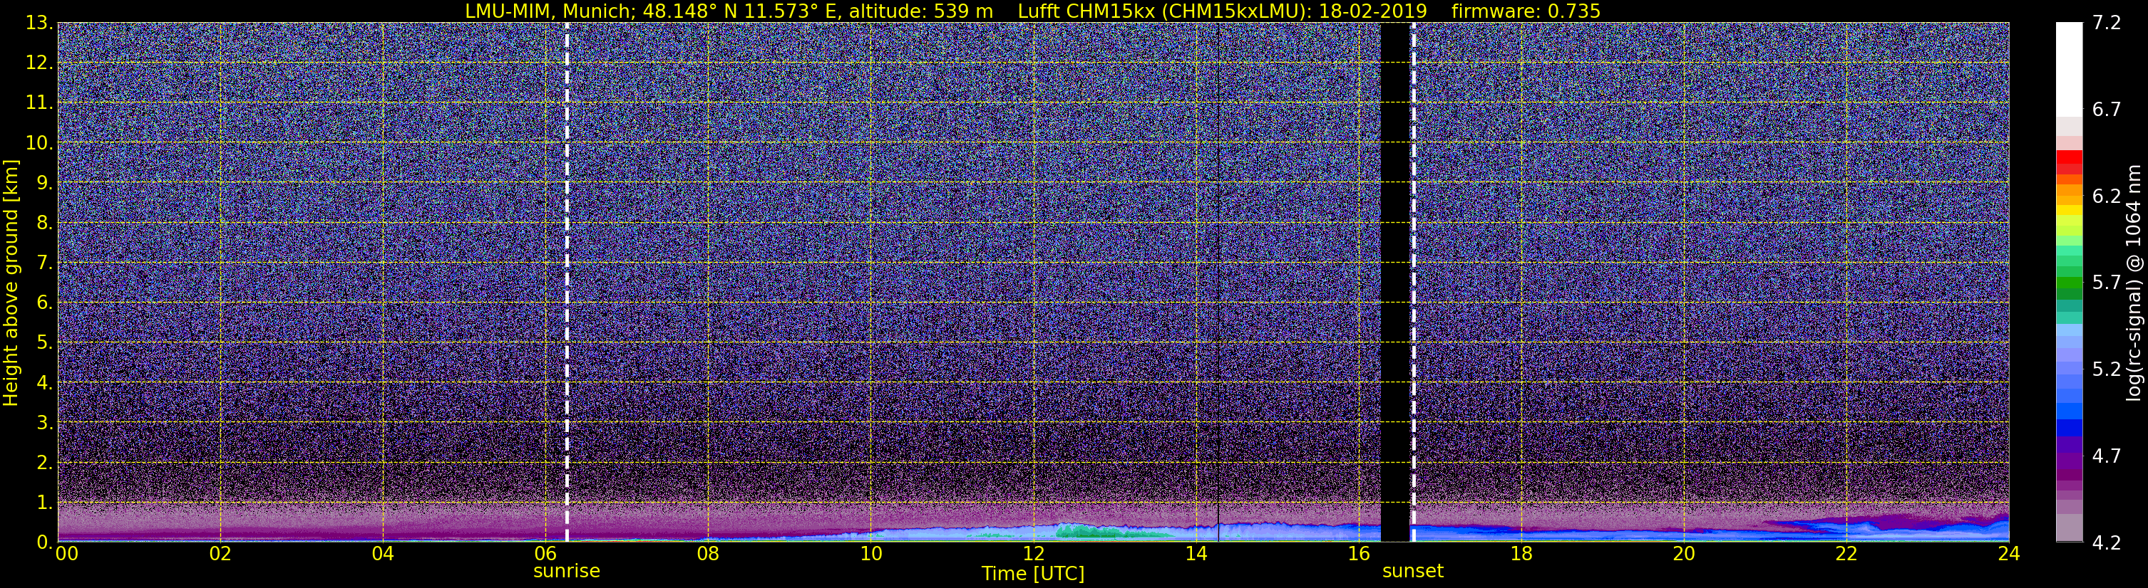Click the height axis tick label '9.'
Viewport: 2148px width, 588px height.
(44, 182)
